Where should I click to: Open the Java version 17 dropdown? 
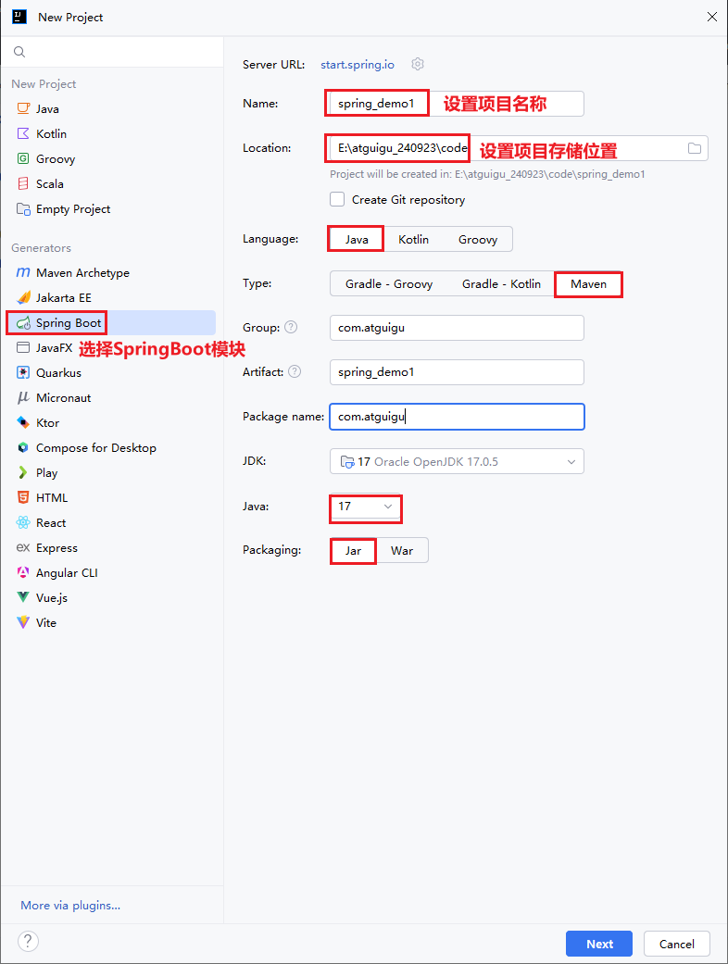[x=365, y=507]
